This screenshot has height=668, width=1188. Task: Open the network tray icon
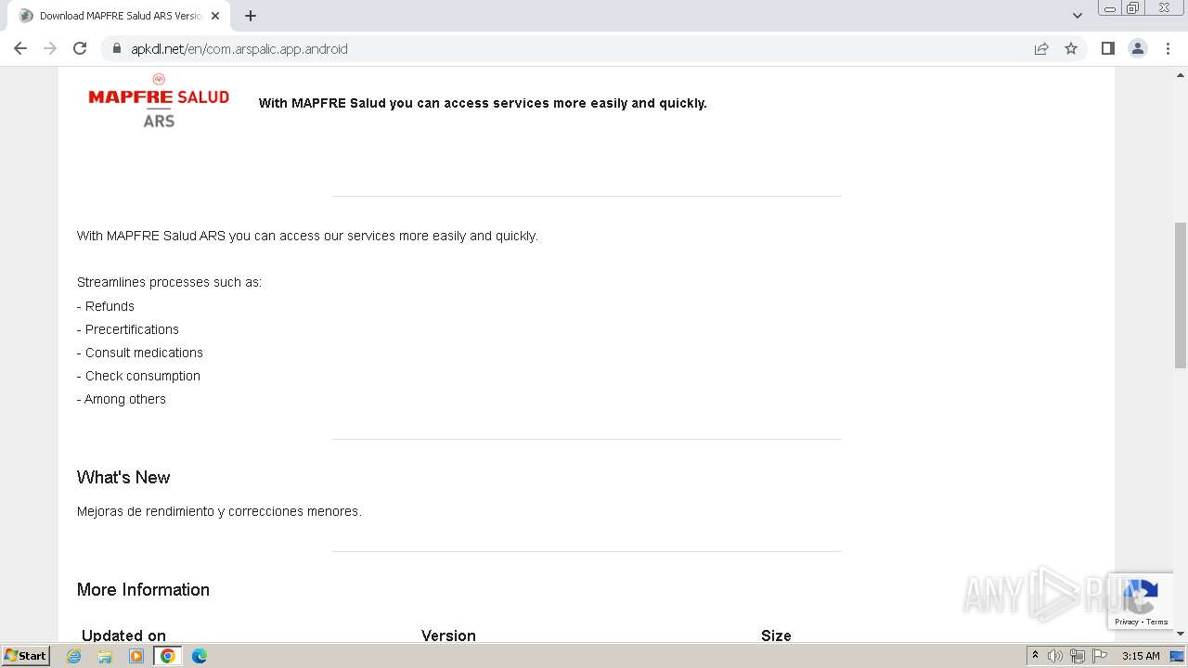(x=1078, y=656)
